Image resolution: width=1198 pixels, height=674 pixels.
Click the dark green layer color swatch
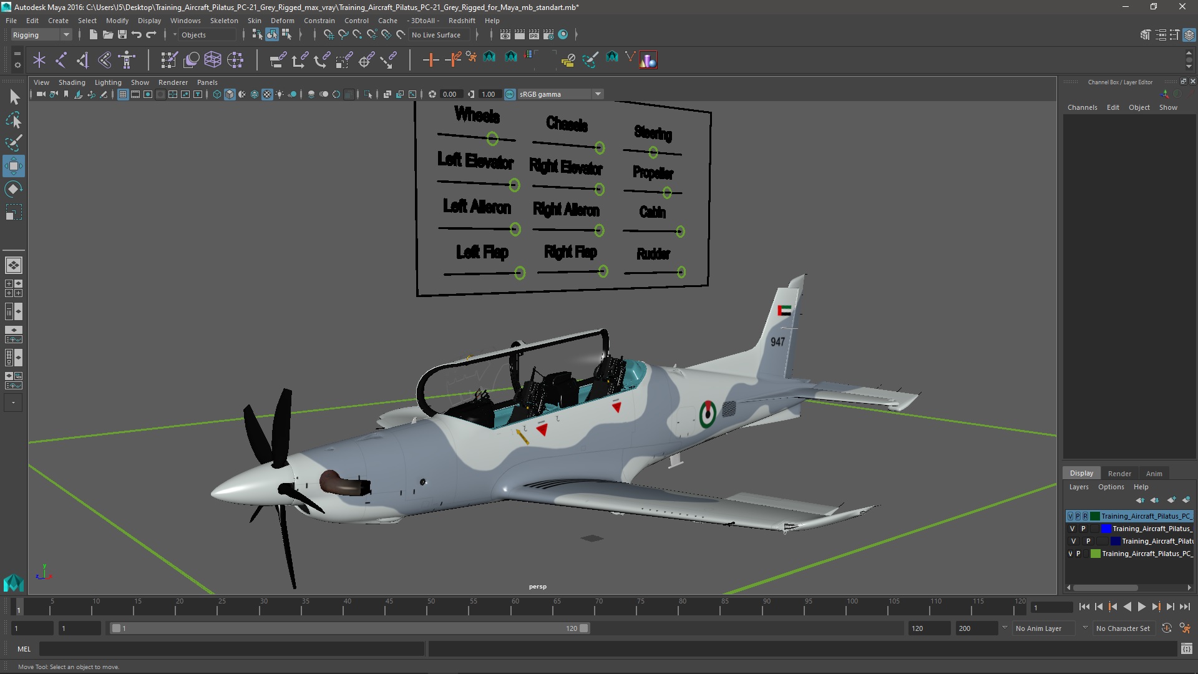click(x=1095, y=516)
